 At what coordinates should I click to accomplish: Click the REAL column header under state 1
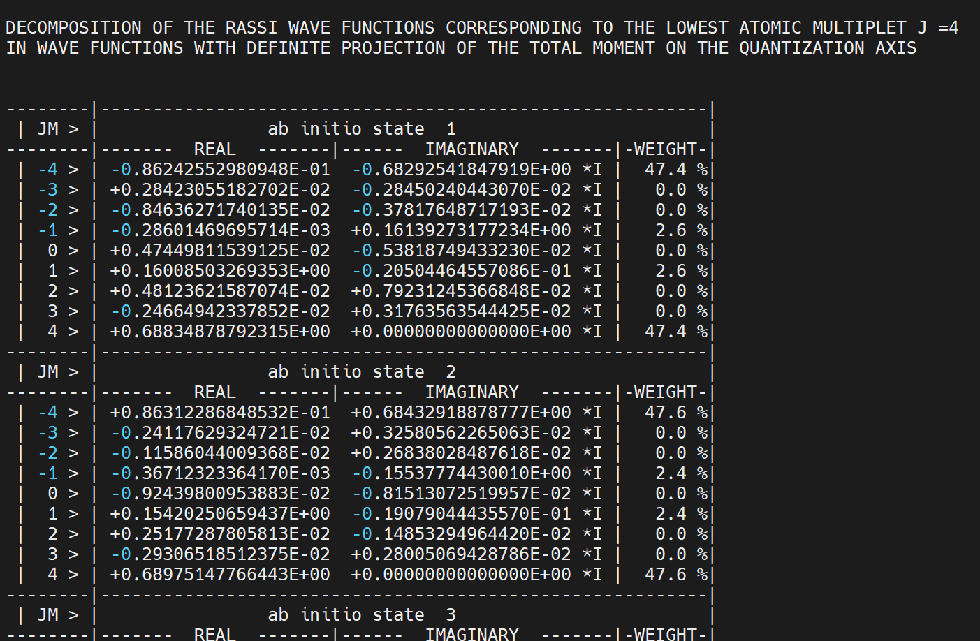(214, 149)
